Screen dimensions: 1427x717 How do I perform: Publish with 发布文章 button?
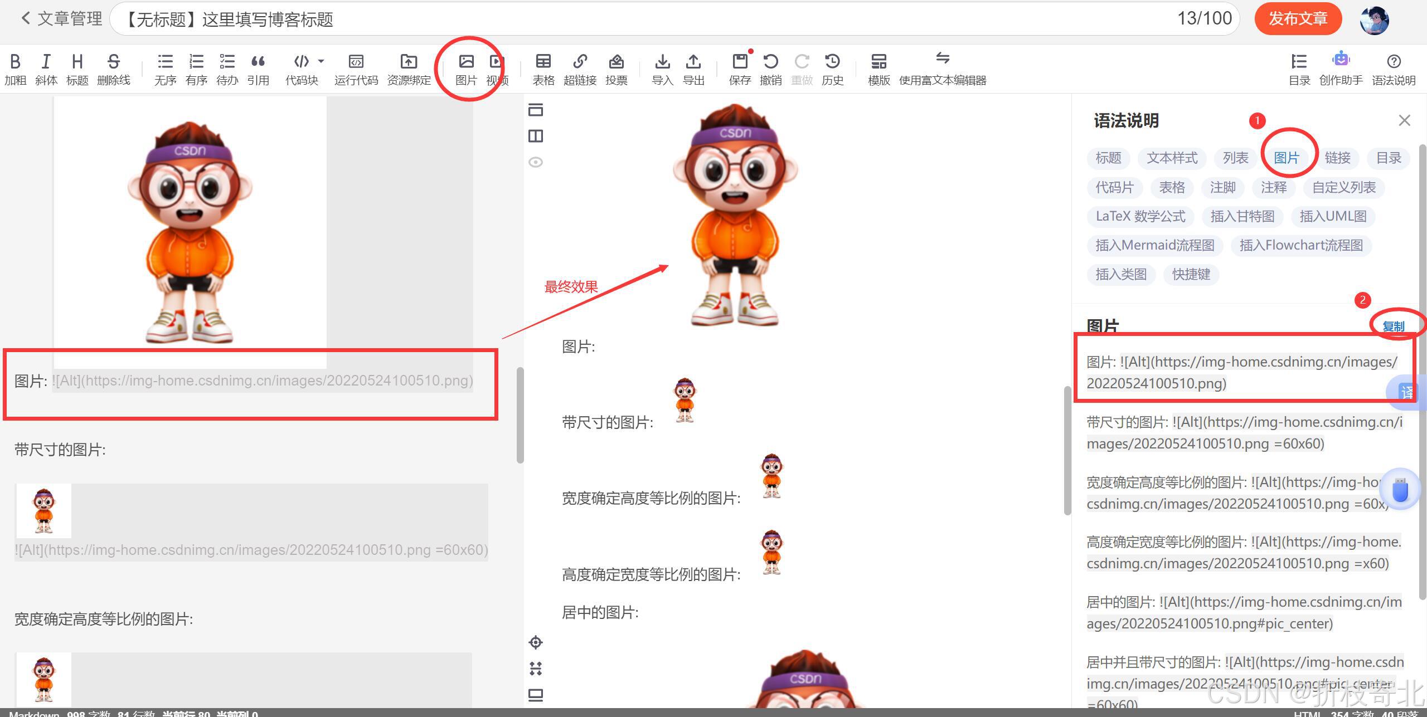(1298, 18)
